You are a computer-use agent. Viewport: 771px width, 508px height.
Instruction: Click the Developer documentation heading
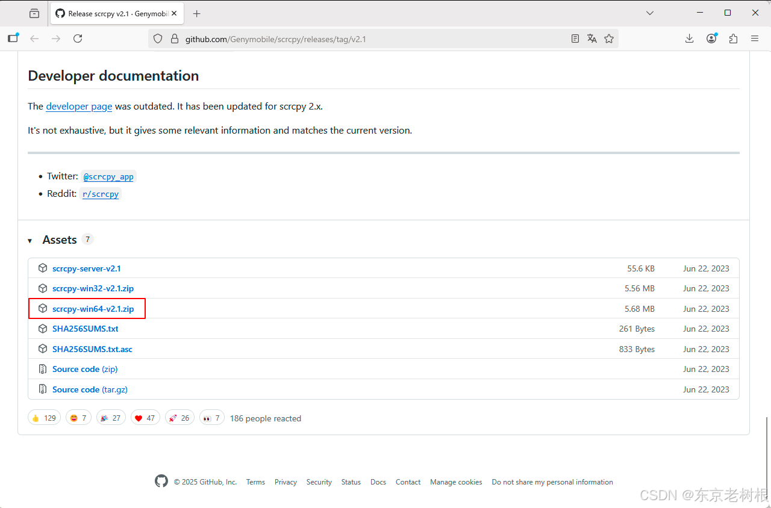tap(113, 76)
